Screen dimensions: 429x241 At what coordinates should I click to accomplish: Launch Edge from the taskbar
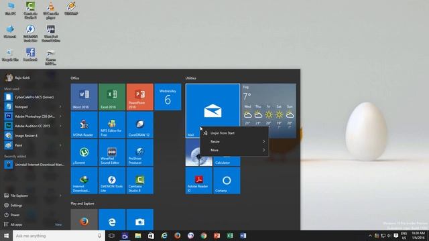coord(164,236)
